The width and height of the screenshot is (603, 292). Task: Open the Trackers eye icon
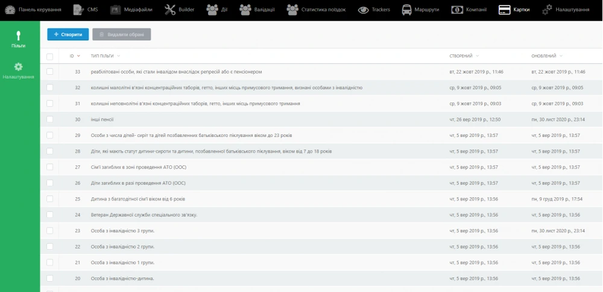(364, 10)
